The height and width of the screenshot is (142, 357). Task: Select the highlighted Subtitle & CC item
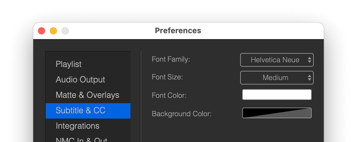[x=88, y=111]
